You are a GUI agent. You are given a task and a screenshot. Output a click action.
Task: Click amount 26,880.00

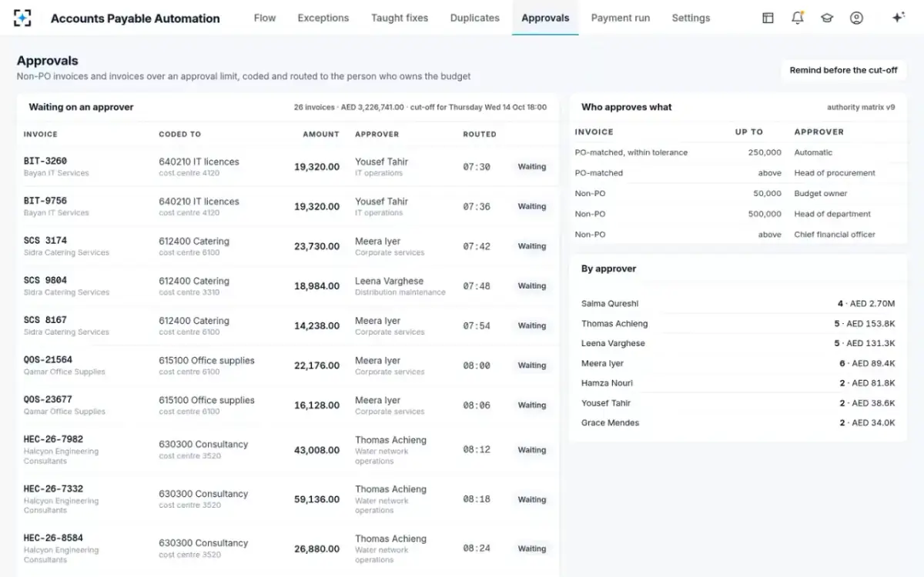[316, 549]
